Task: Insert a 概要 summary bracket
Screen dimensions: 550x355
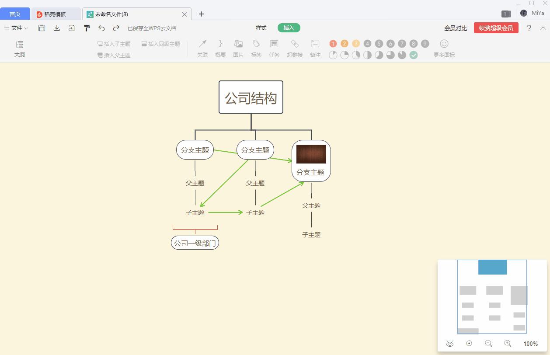Action: 220,48
